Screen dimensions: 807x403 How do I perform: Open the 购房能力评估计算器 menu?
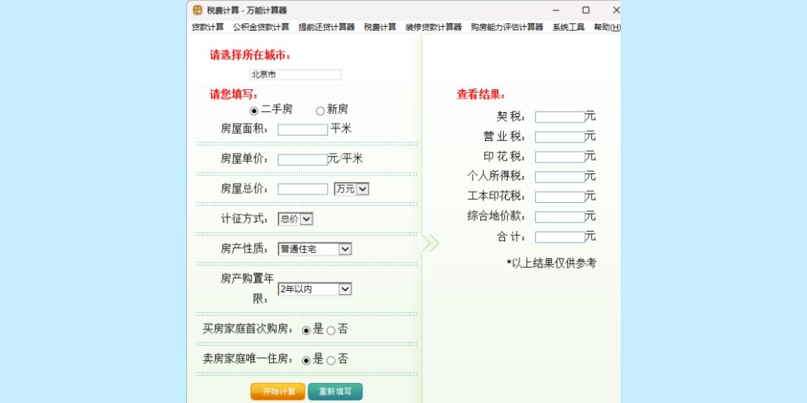click(x=507, y=27)
